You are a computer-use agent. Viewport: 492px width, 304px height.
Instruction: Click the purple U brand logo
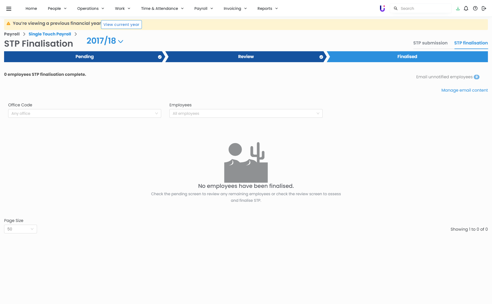(382, 8)
